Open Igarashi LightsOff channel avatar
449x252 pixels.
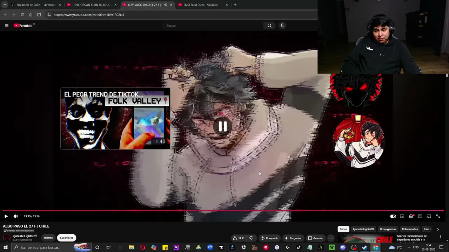tap(7, 238)
